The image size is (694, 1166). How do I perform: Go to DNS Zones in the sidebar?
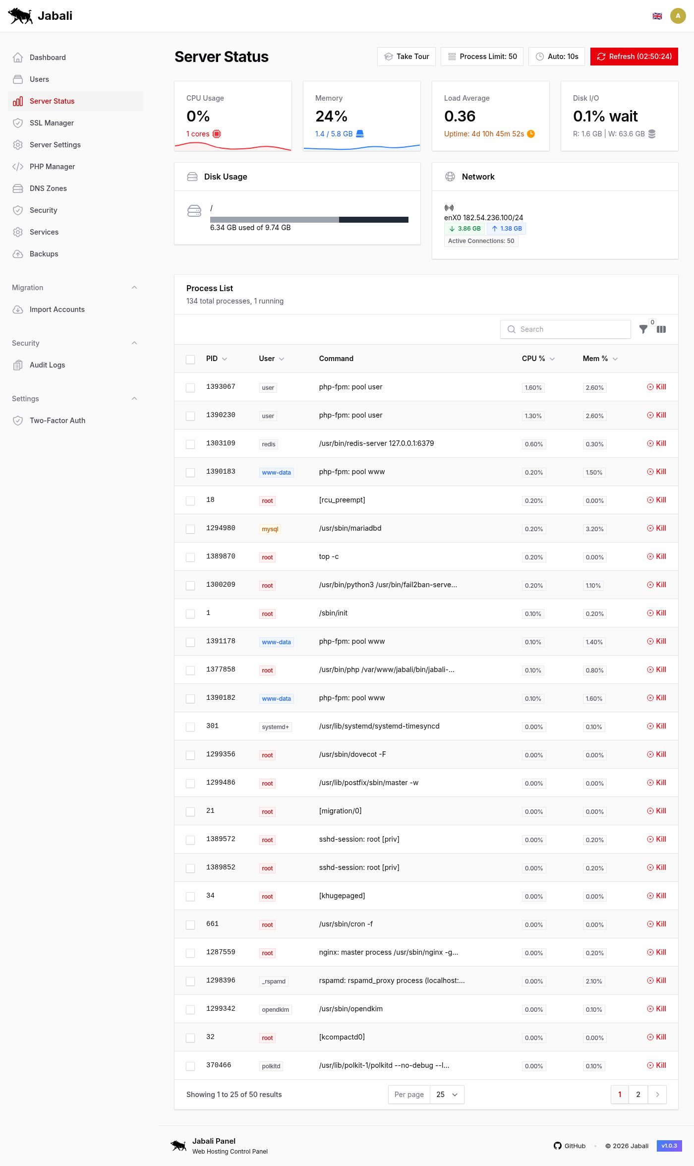pyautogui.click(x=48, y=188)
